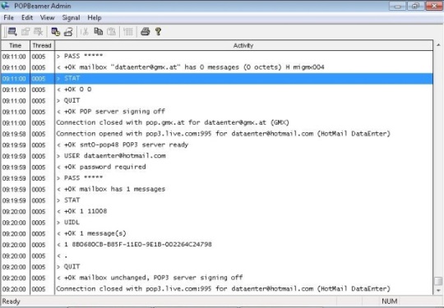Click the first toolbar icon with monitor
The image size is (444, 308).
coord(12,32)
